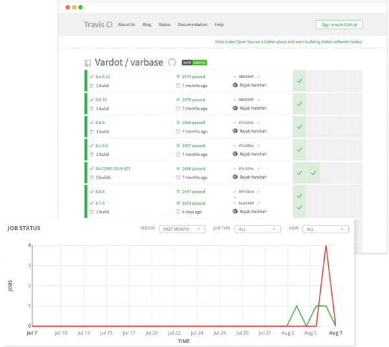Click build count icon in 8.x-6.10 row
The image size is (389, 347).
92,86
